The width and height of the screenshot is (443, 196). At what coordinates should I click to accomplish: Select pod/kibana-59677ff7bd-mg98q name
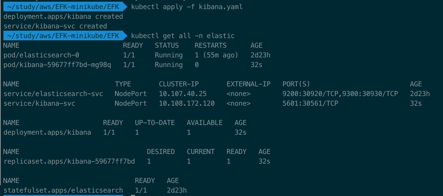pos(57,65)
